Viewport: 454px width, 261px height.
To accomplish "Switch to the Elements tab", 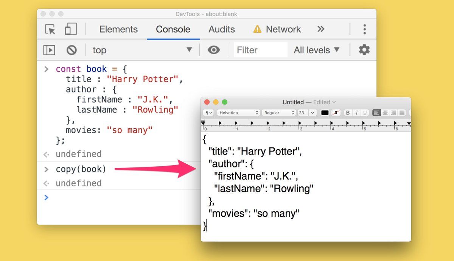I will click(118, 29).
